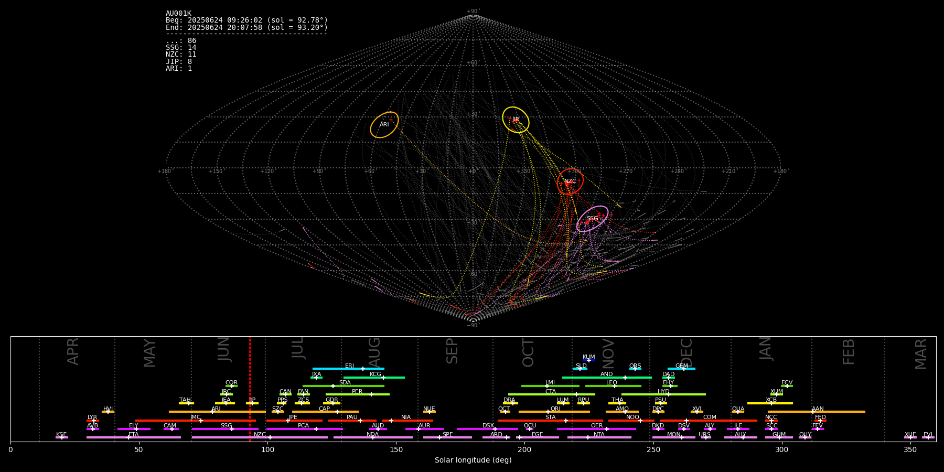This screenshot has height=472, width=944.
Task: Click the AU001K station title text
Action: [178, 14]
